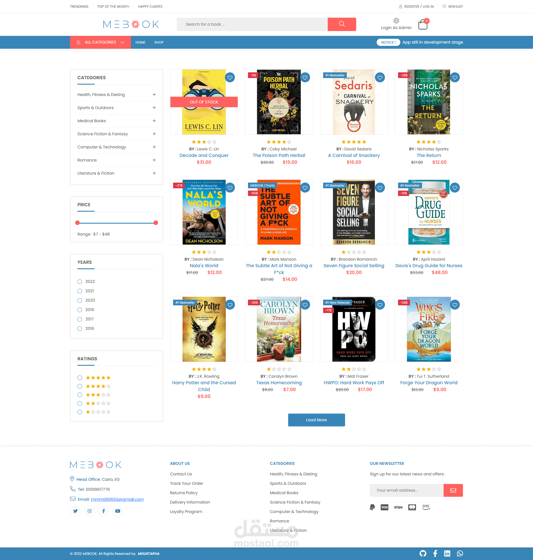The image size is (533, 560).
Task: Open Harry Potter and the Cursed Child title
Action: (x=204, y=386)
